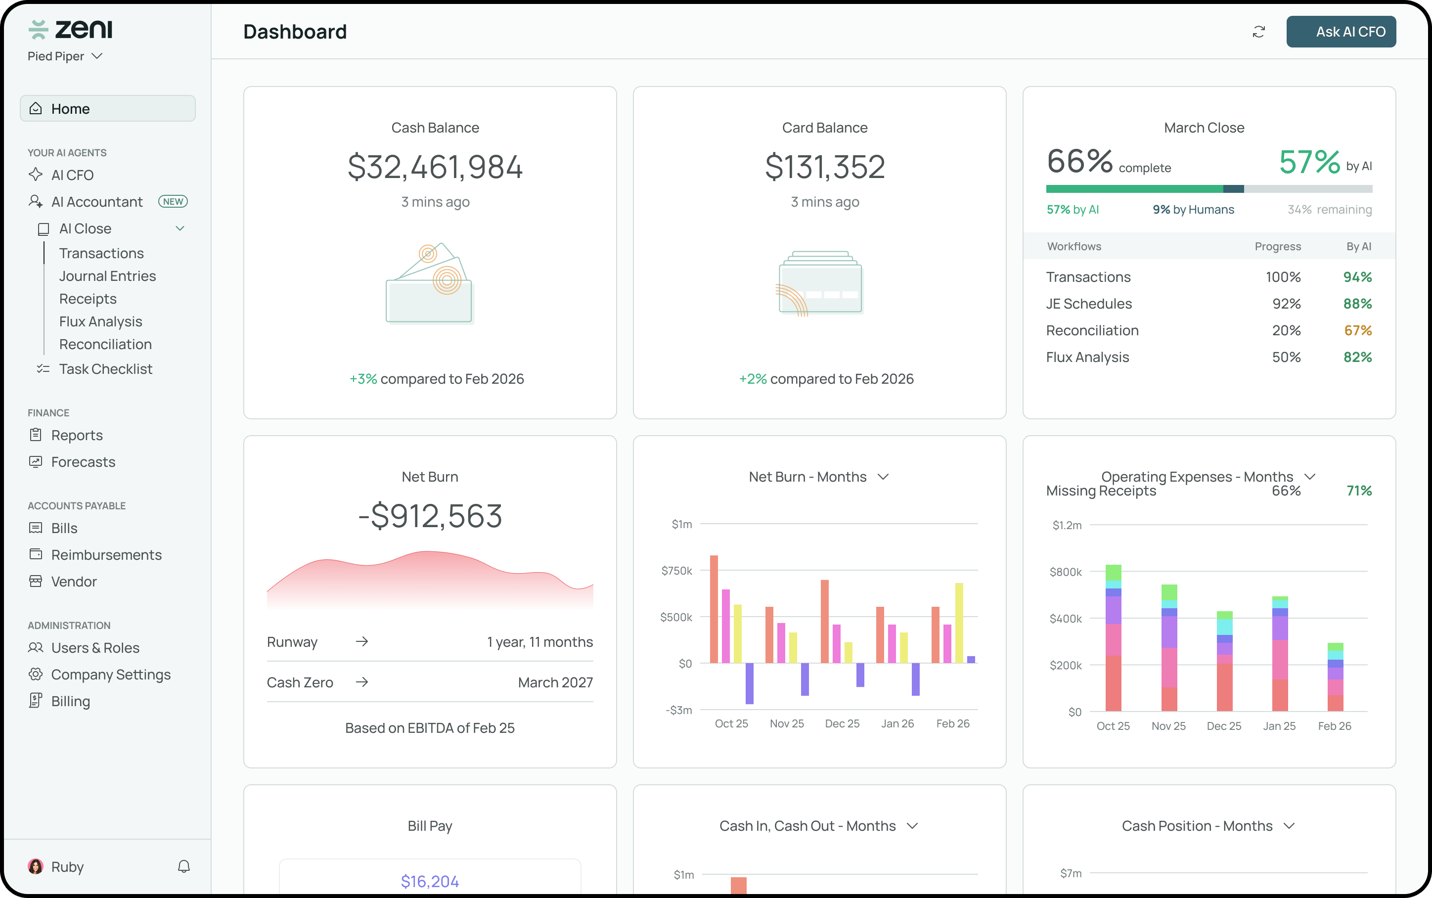Click the Reimbursements wallet icon
The image size is (1432, 898).
36,554
